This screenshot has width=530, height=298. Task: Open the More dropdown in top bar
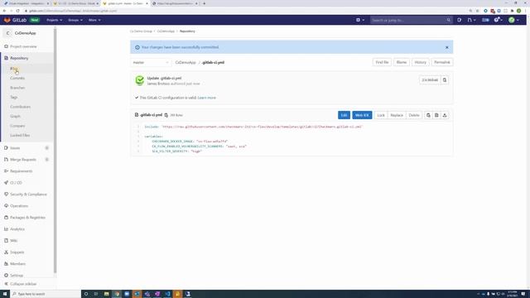point(94,20)
